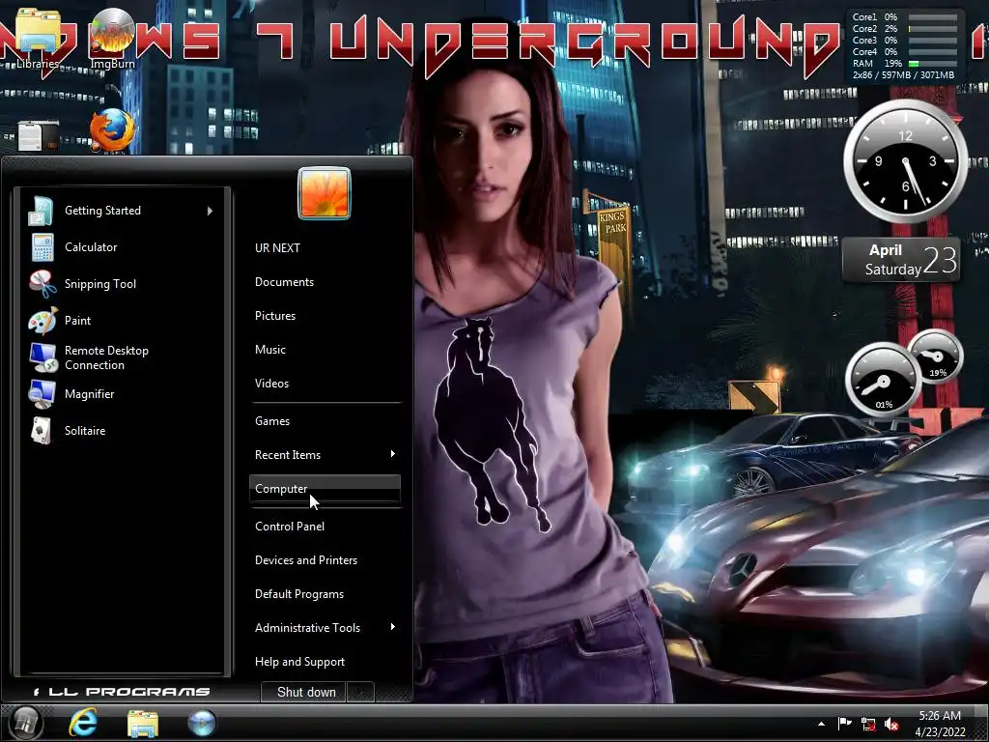The image size is (989, 742).
Task: Open Default Programs
Action: pos(325,594)
